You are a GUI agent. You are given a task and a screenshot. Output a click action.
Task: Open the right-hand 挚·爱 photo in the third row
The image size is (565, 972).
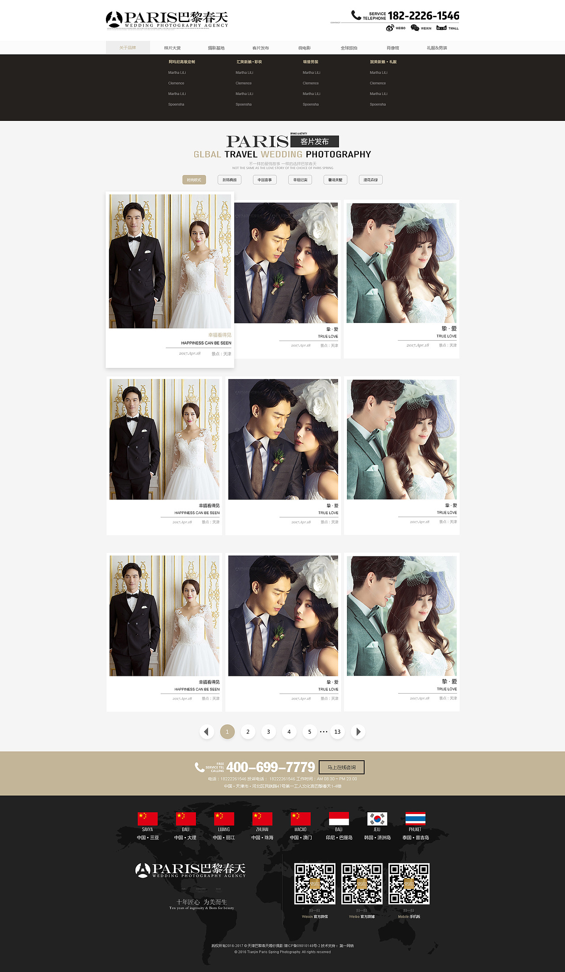402,616
